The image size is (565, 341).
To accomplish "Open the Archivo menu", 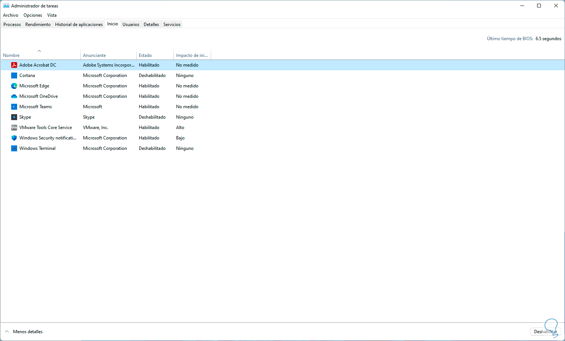I will [x=10, y=15].
